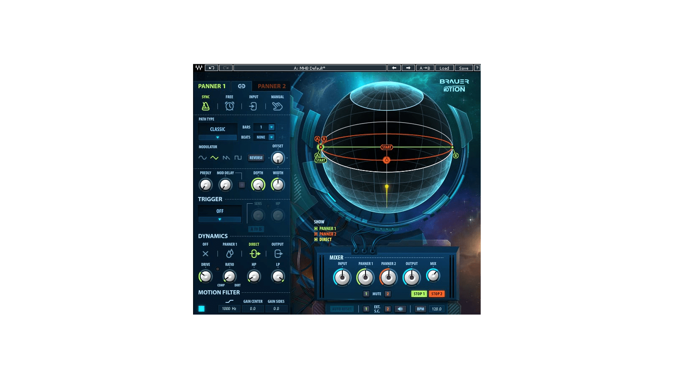Enable external sidechain 2

click(x=388, y=309)
